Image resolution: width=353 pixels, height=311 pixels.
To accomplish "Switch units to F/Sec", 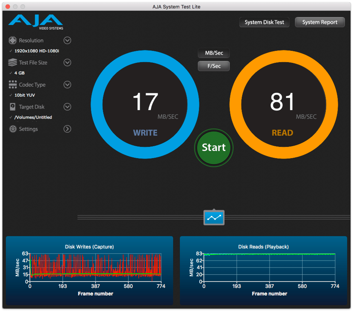I will pyautogui.click(x=214, y=66).
